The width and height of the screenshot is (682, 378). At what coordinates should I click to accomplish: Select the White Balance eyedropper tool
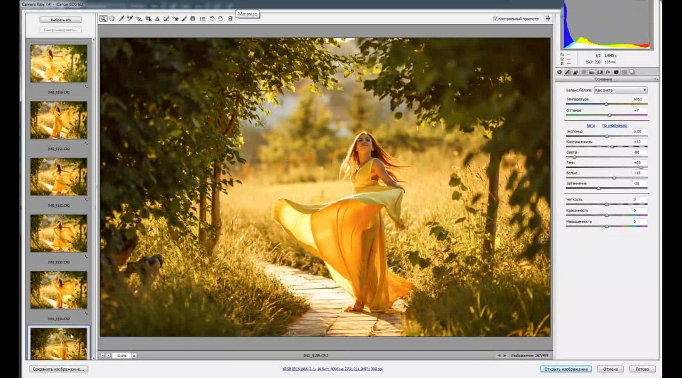pos(121,19)
